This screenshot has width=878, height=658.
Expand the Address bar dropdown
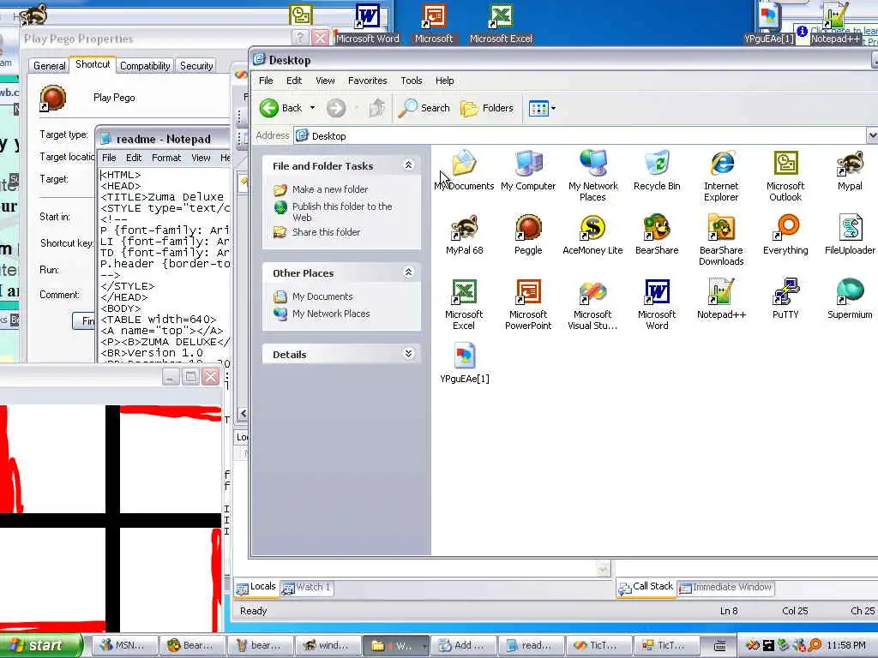[x=872, y=135]
